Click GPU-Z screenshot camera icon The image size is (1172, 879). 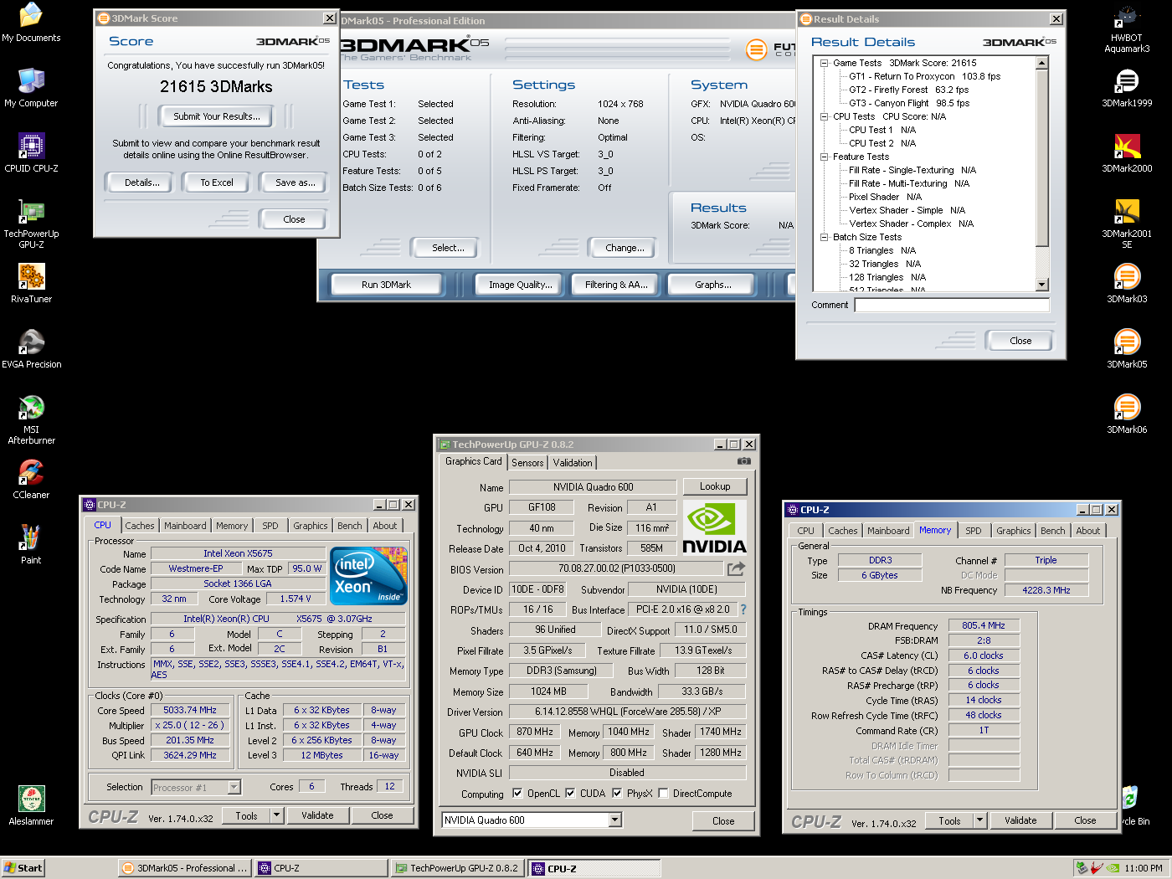point(743,461)
